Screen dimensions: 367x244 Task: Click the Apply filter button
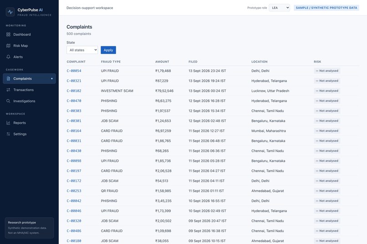108,50
